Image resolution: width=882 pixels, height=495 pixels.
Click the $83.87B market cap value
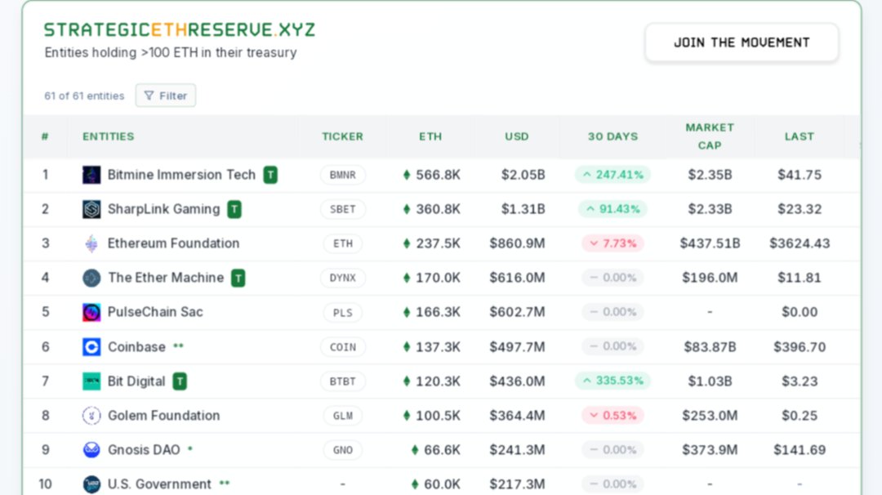(710, 347)
